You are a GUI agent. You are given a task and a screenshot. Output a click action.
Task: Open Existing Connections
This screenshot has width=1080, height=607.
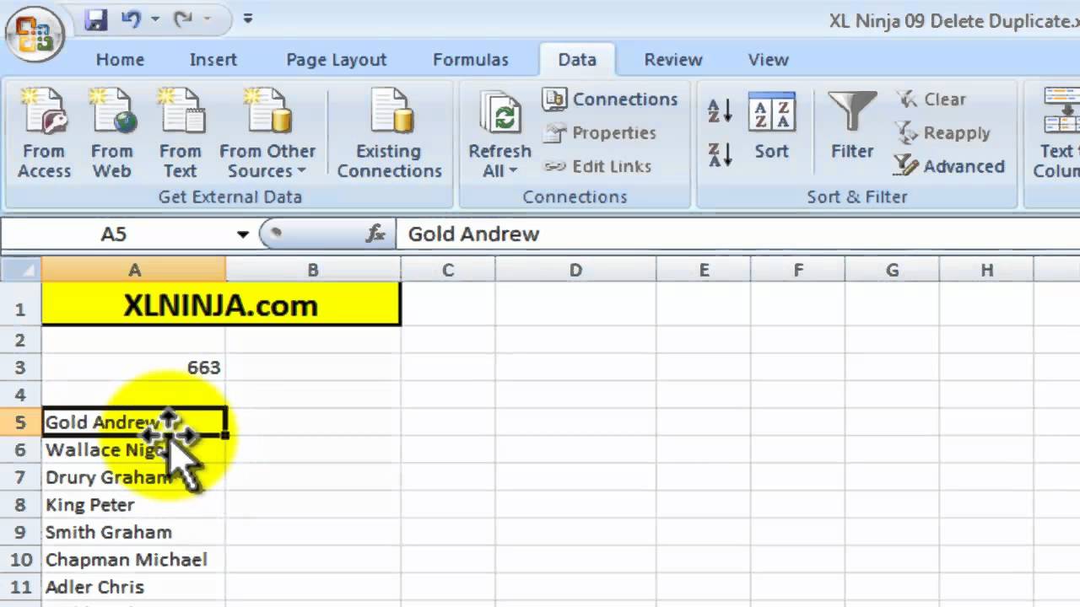coord(389,134)
